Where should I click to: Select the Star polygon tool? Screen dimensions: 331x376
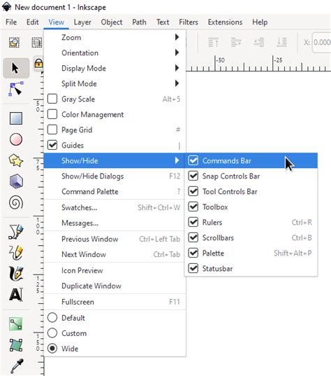pyautogui.click(x=16, y=160)
